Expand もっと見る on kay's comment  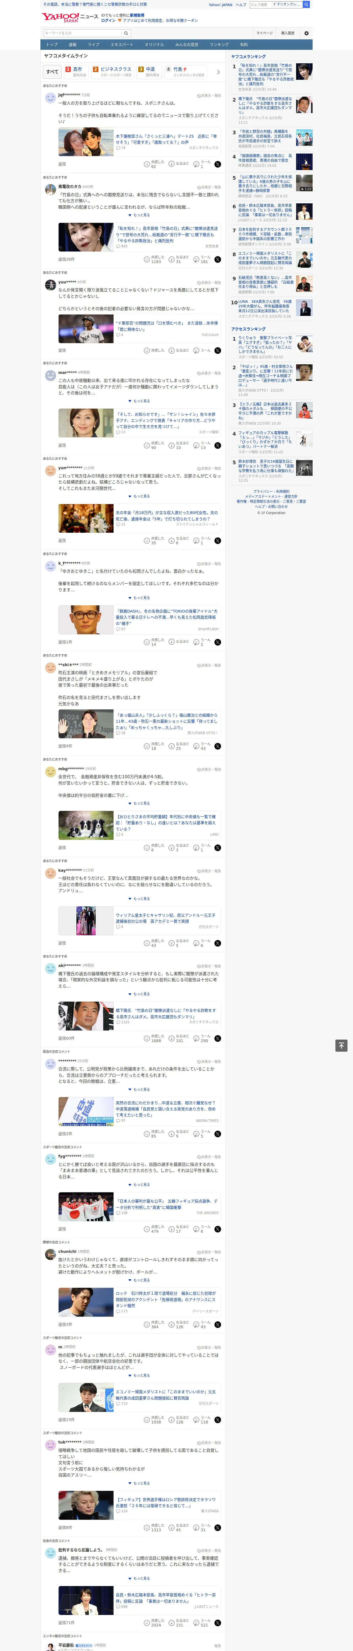[x=140, y=899]
